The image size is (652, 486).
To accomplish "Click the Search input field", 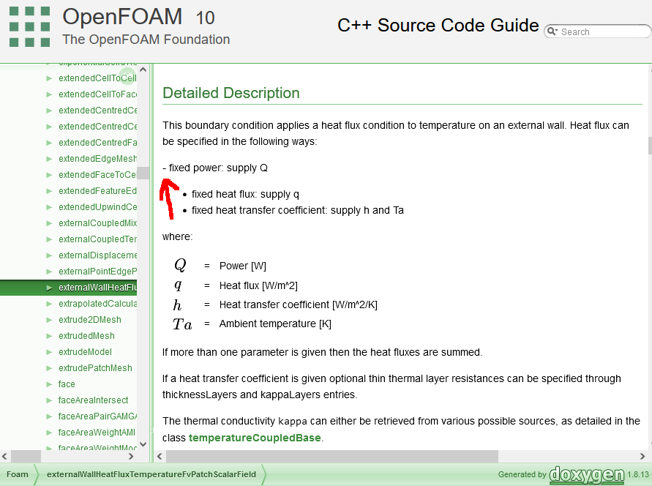I will 603,32.
